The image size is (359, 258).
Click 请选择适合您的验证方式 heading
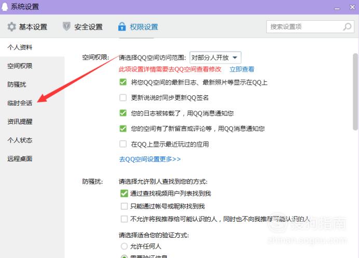154,235
